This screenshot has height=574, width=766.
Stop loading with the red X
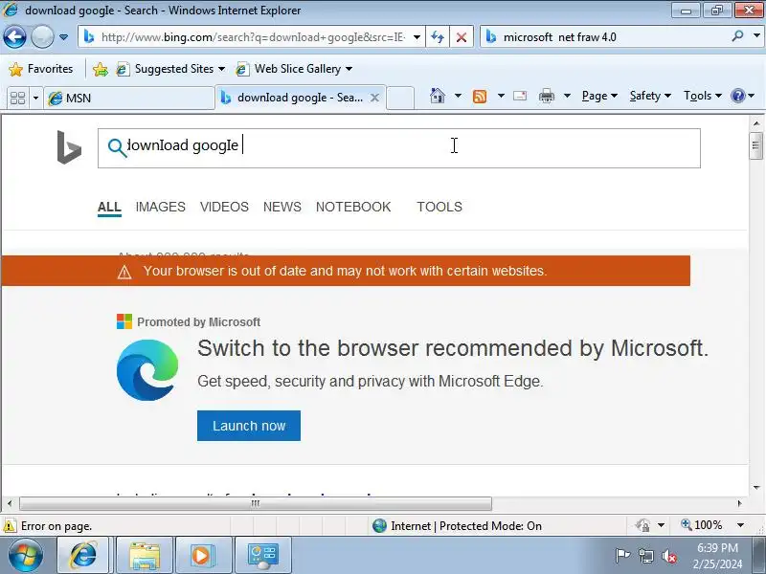pos(462,37)
